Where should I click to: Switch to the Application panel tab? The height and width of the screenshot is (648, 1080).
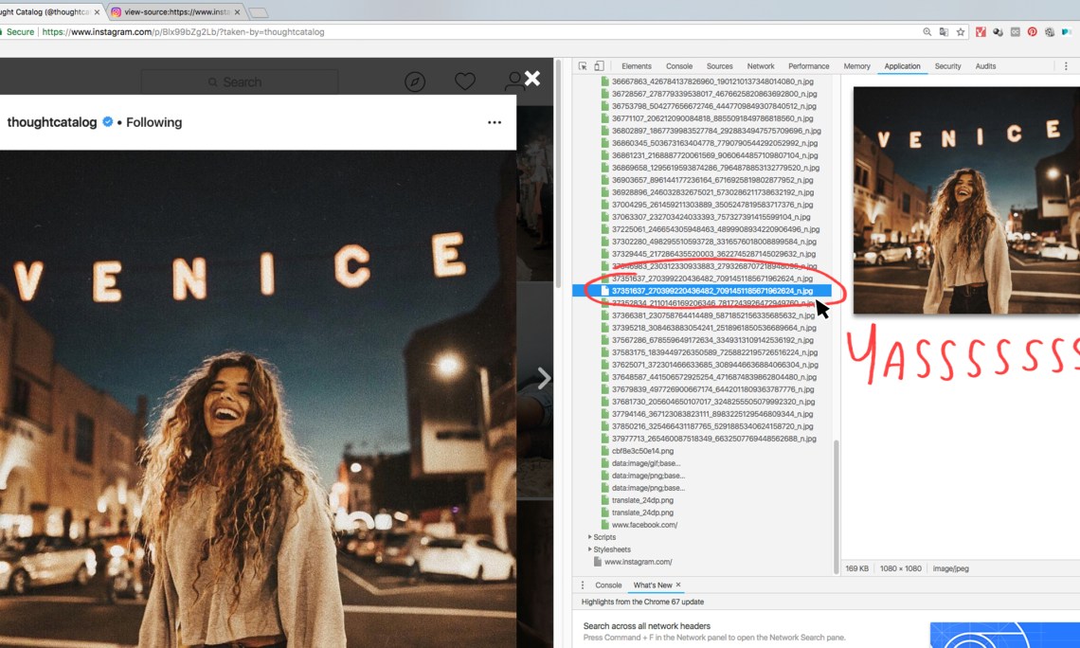coord(902,66)
